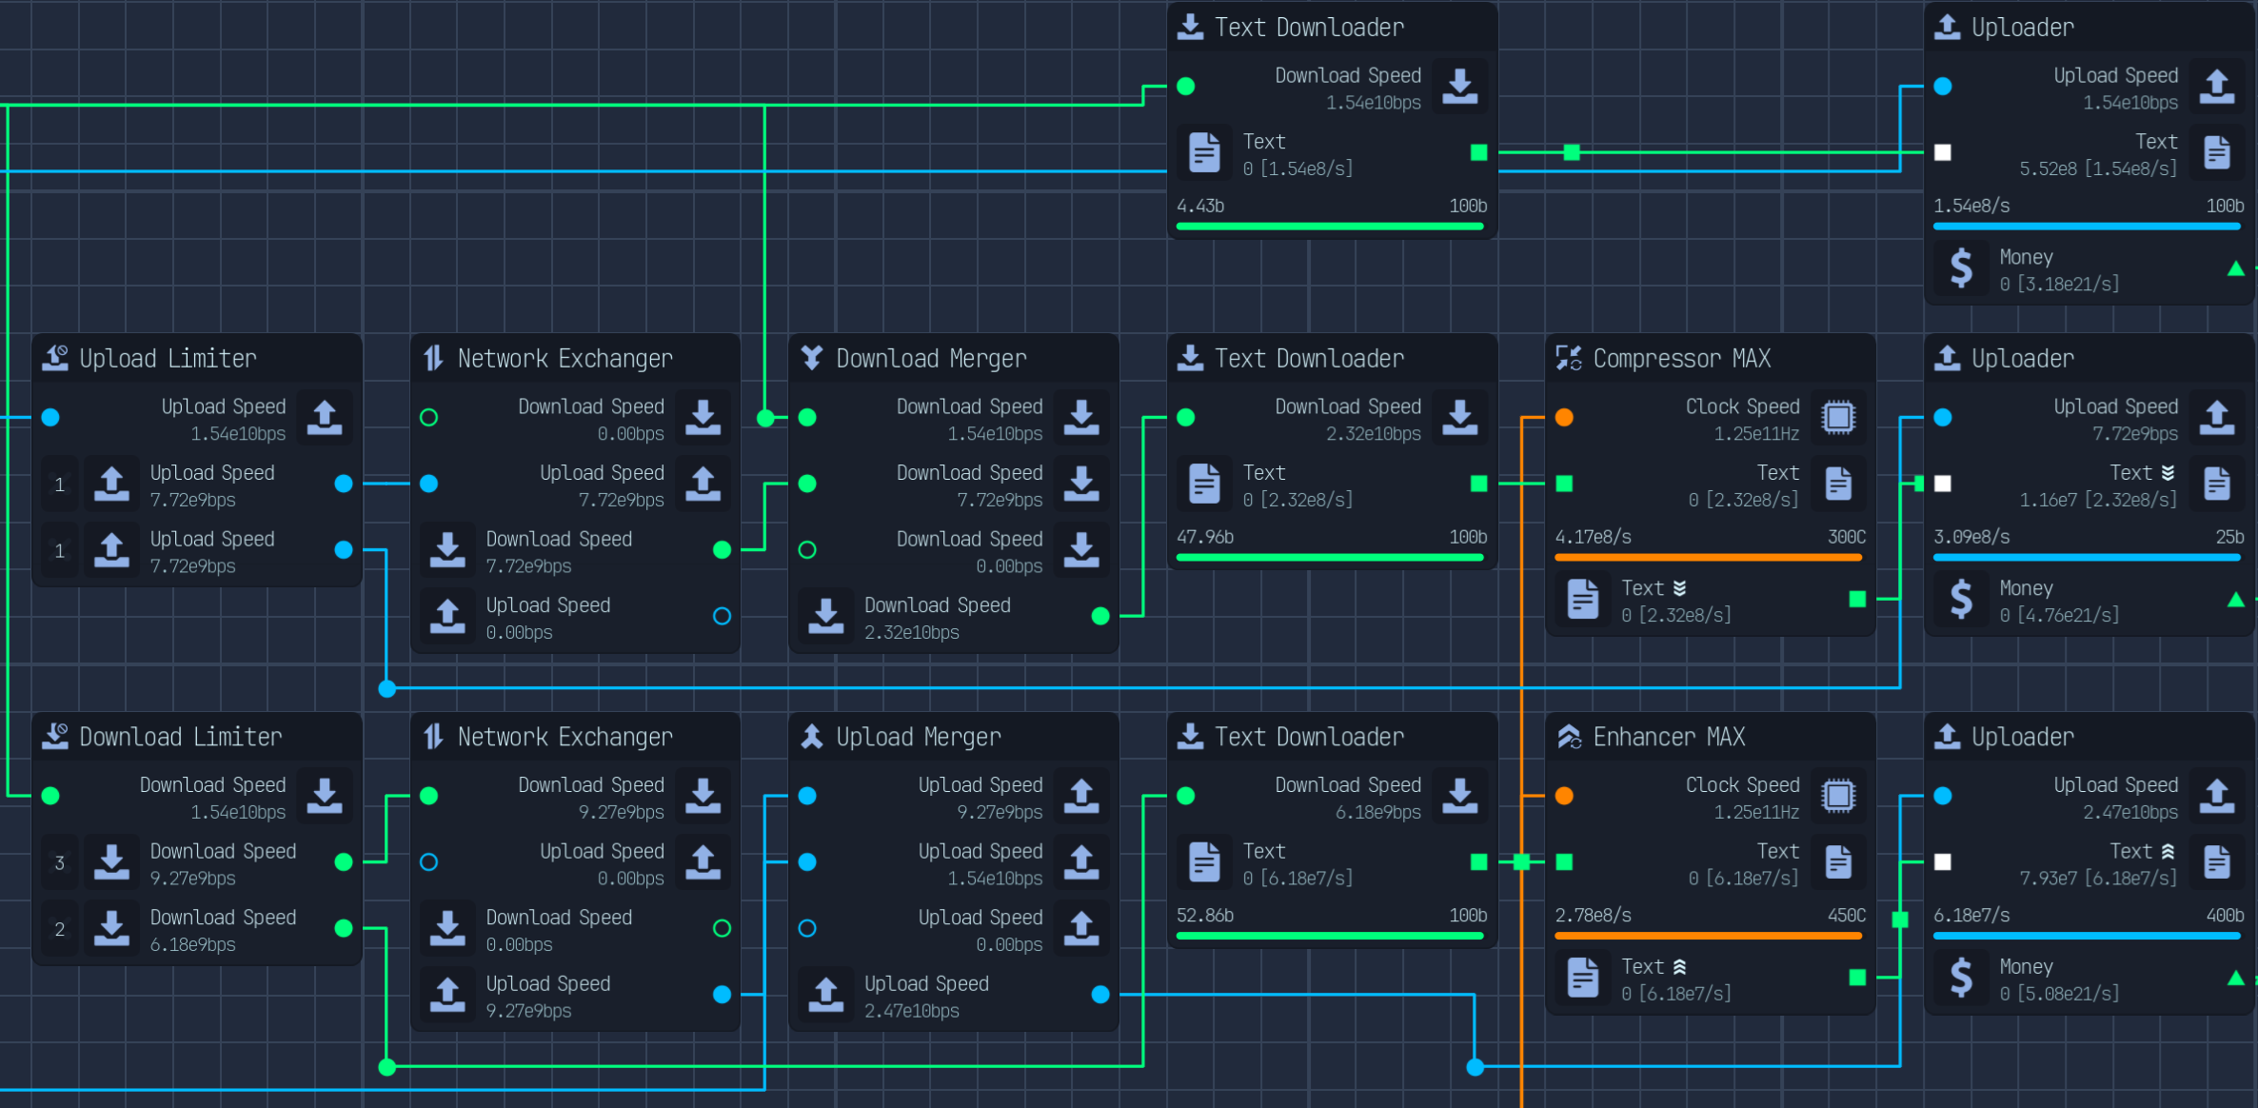The image size is (2258, 1108).
Task: Click the Enhancer MAX title icon
Action: pyautogui.click(x=1569, y=737)
